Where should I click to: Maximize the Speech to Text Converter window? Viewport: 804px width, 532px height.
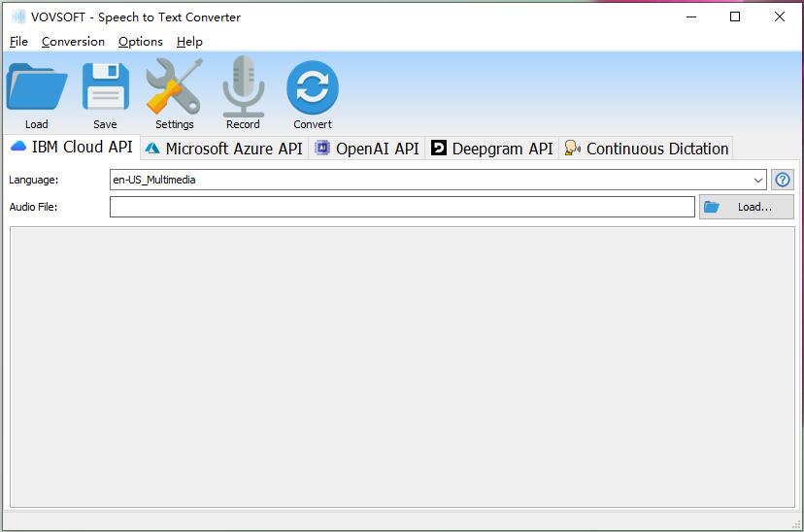tap(735, 17)
